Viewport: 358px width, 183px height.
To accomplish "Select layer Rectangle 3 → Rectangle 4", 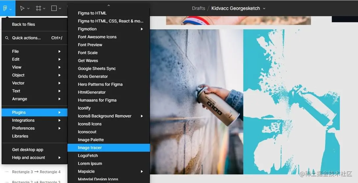I will 36,172.
